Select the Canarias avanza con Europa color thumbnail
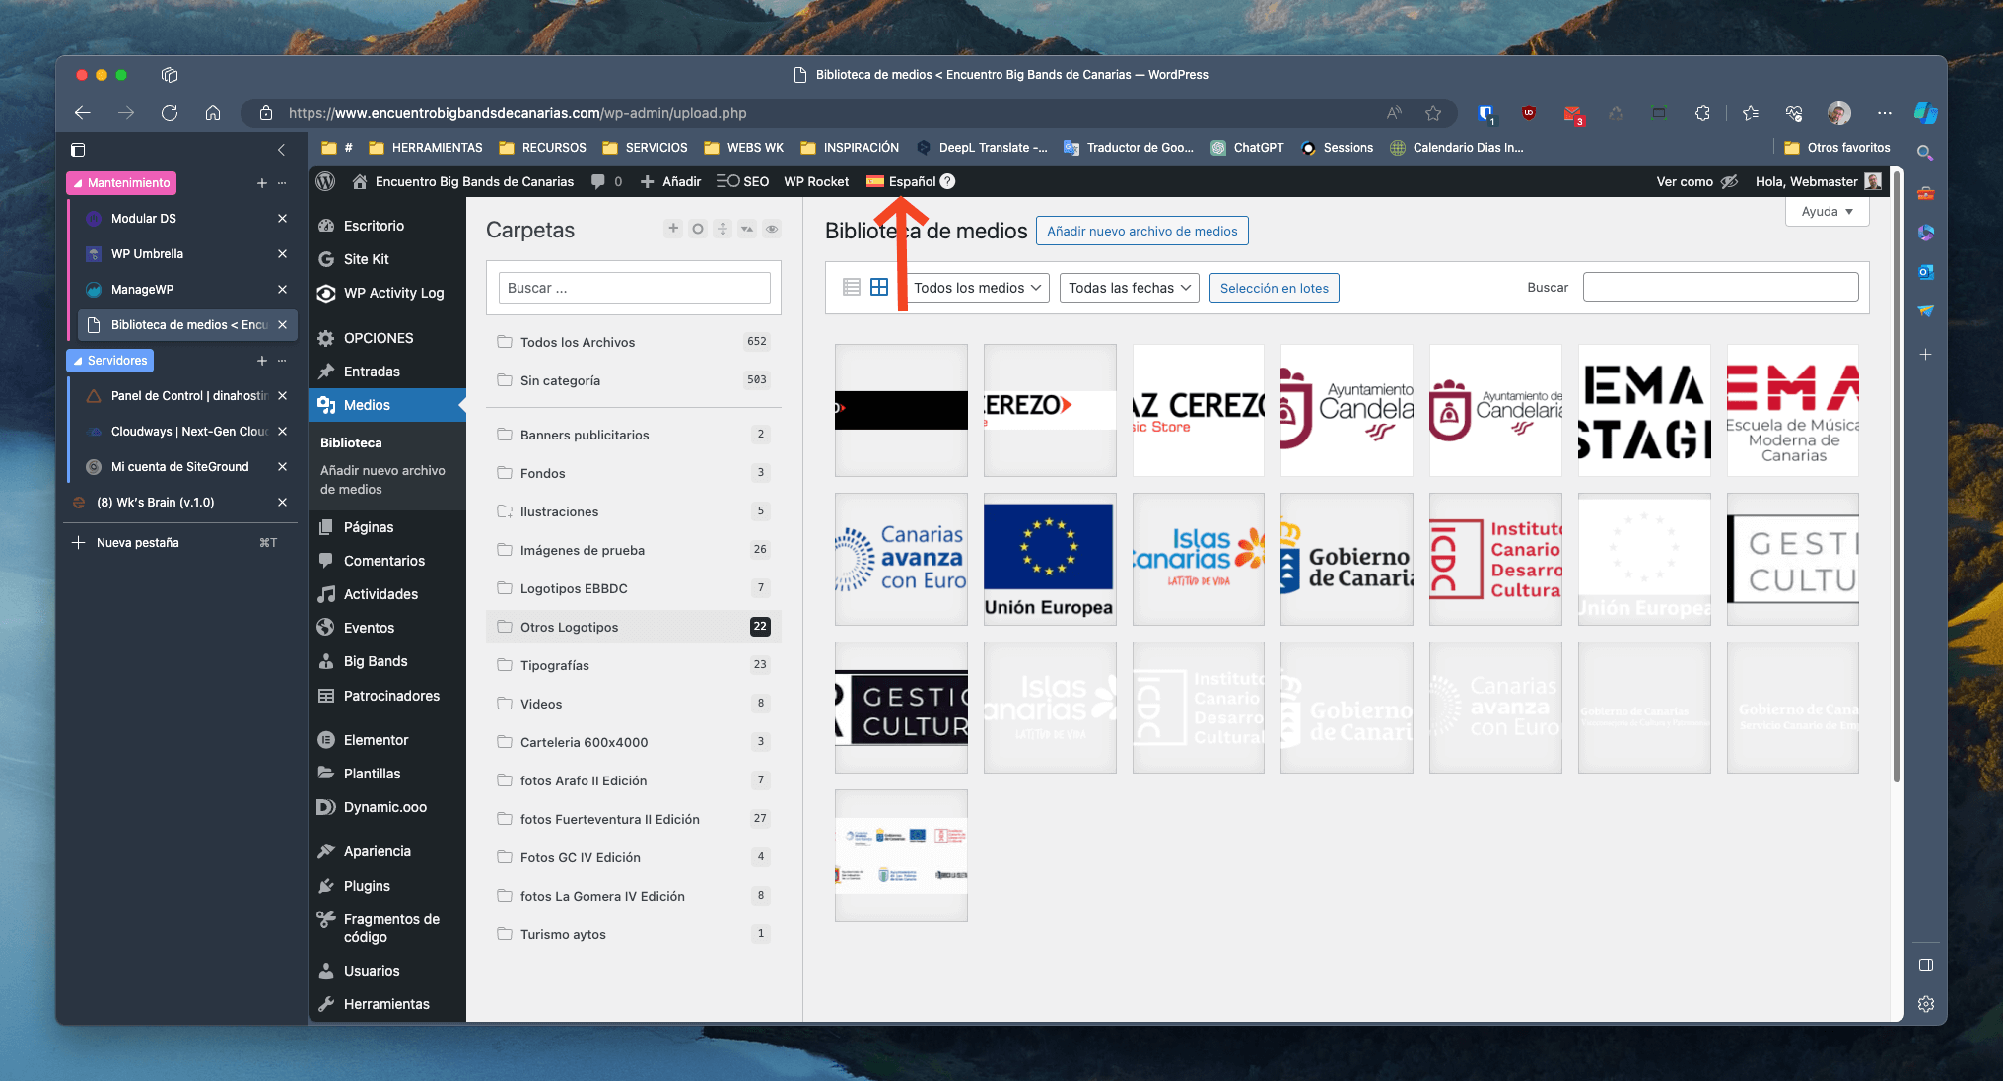 click(901, 559)
